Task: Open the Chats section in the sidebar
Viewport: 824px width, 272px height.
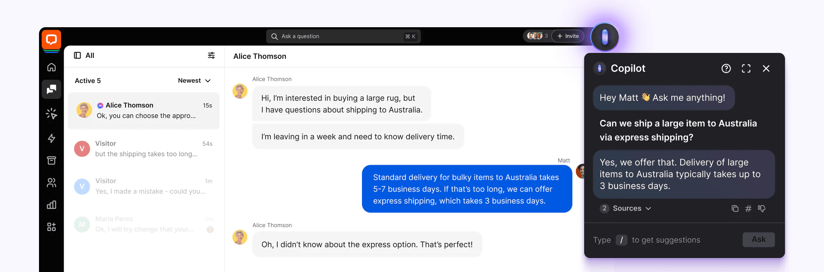Action: click(51, 89)
